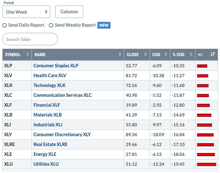Sort by % CHG arrows icon

pos(191,54)
